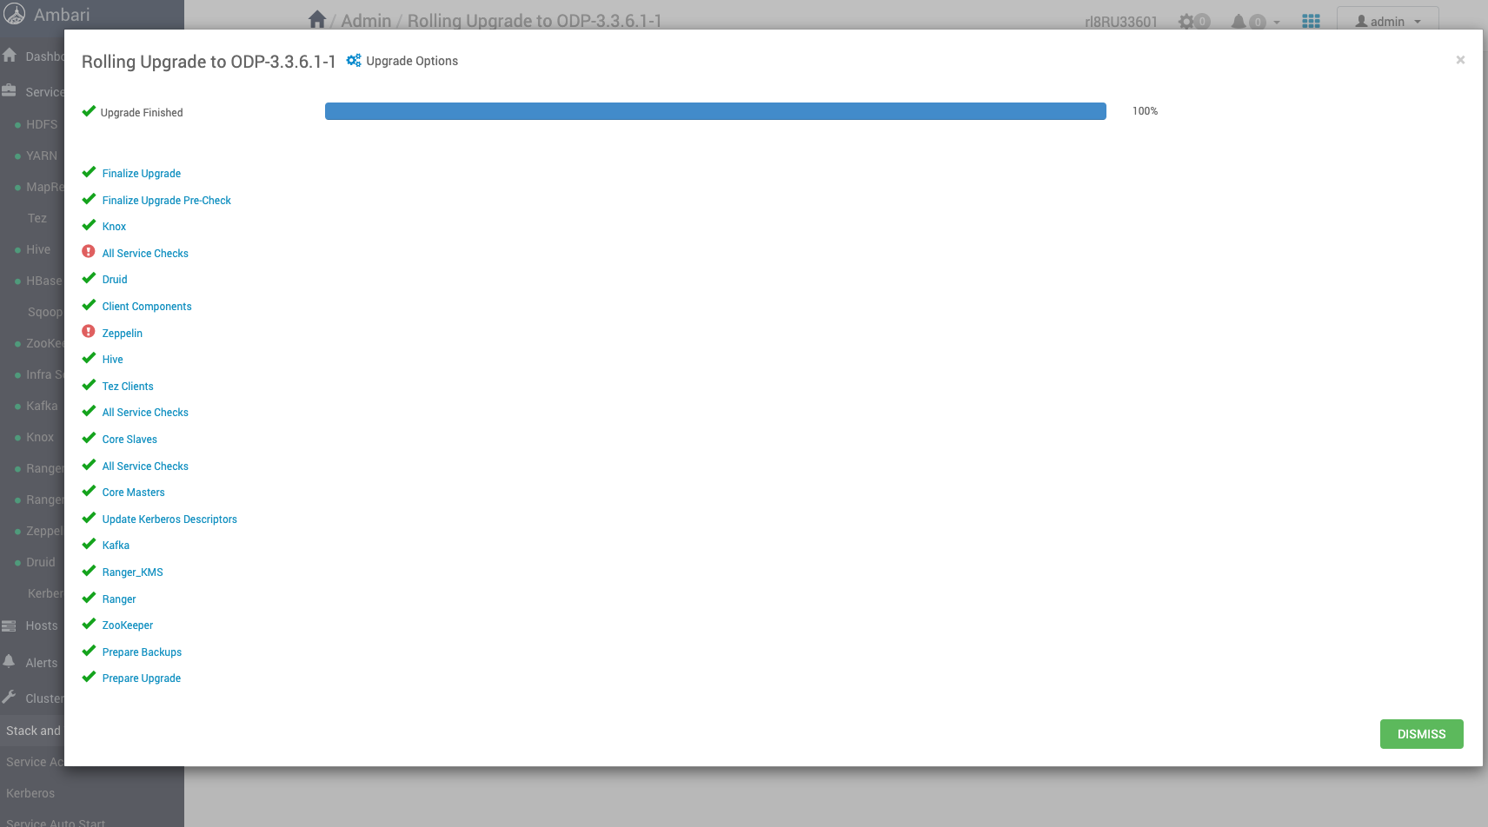Click the green check beside Core Slaves

89,438
